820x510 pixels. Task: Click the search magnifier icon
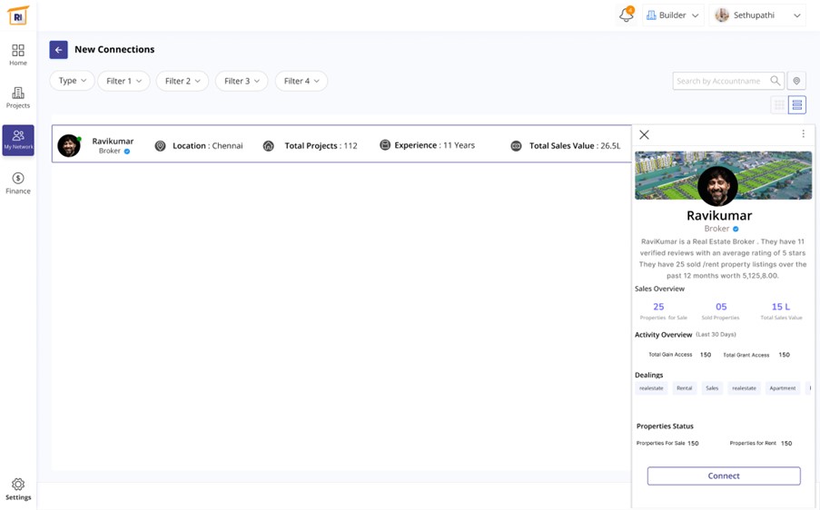(x=775, y=81)
